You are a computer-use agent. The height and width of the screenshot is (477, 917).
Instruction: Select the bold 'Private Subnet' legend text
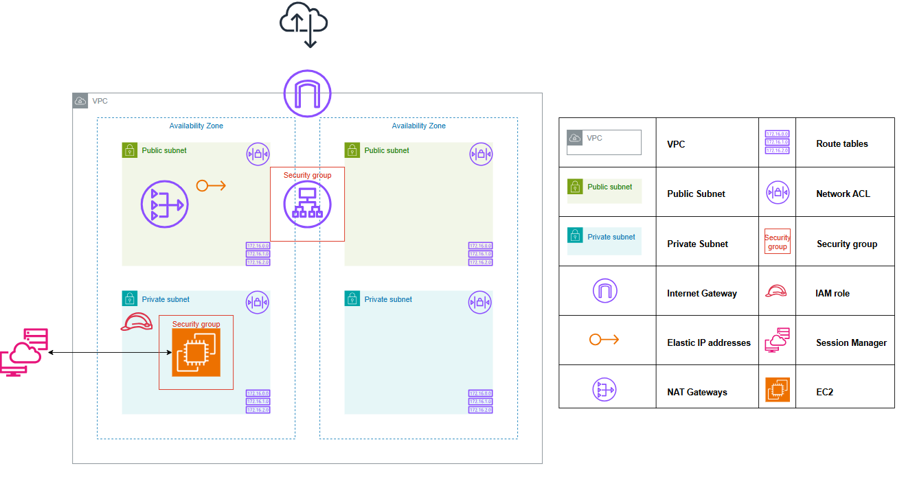[x=698, y=244]
